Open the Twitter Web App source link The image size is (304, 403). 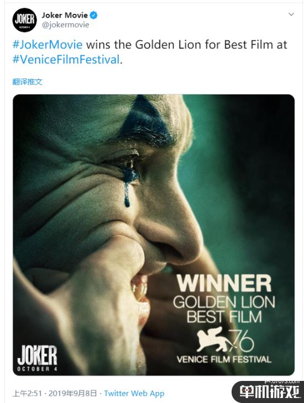pos(134,393)
